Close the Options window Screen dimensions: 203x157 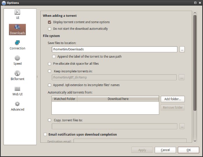click(200, 3)
